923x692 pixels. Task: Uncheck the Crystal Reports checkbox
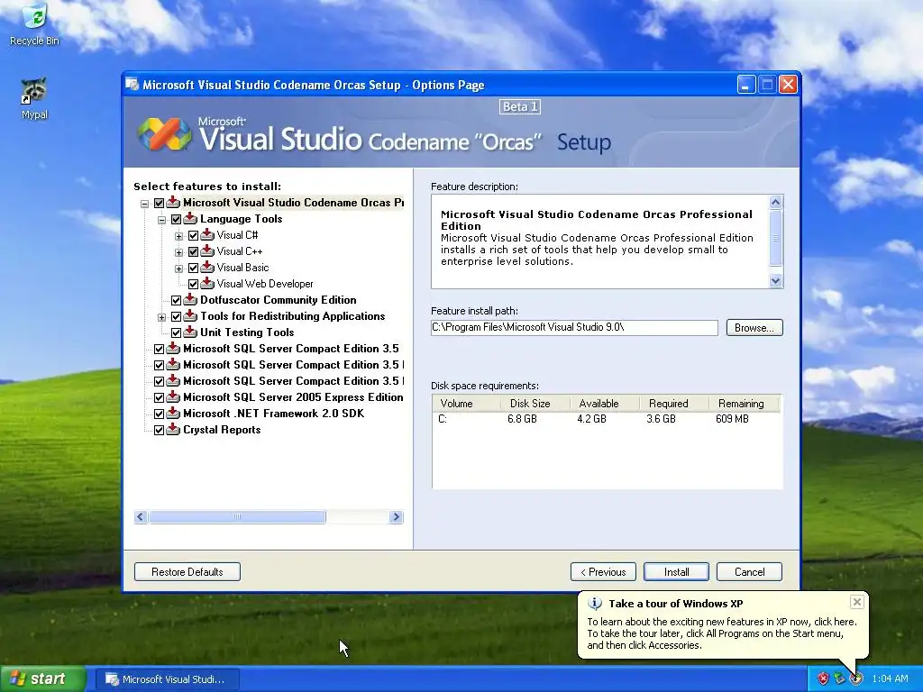click(x=159, y=430)
